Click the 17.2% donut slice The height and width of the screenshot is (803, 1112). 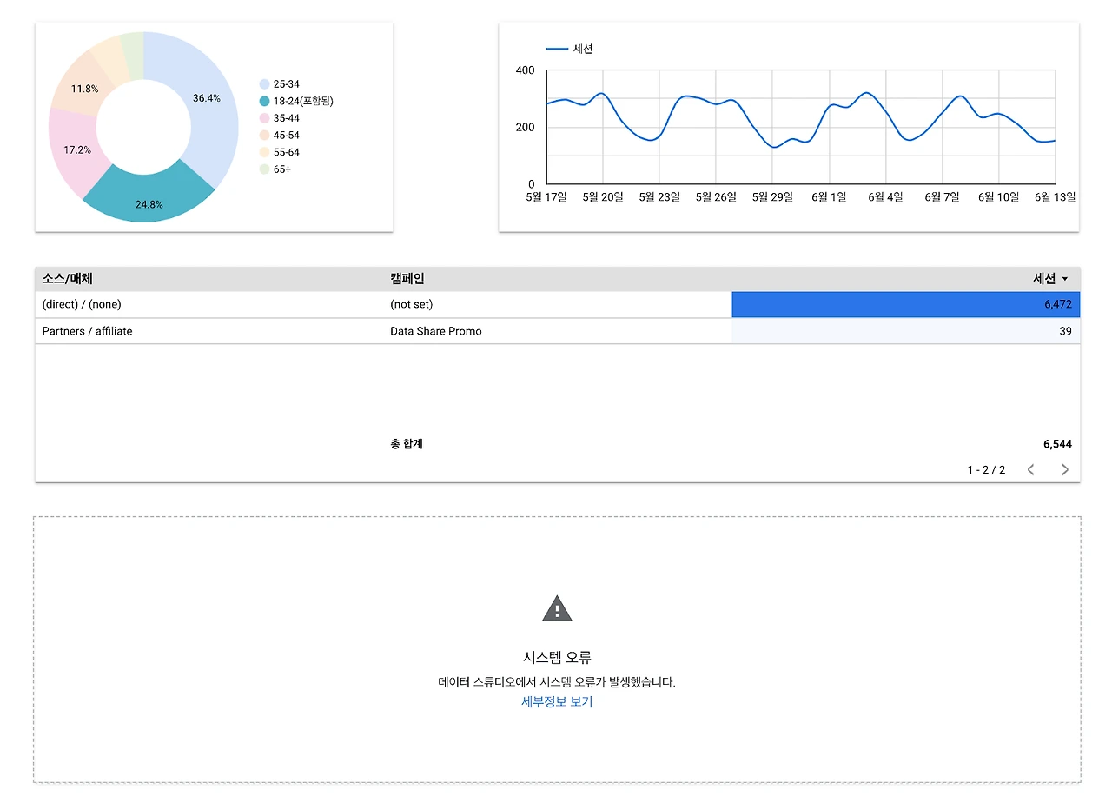pyautogui.click(x=77, y=149)
